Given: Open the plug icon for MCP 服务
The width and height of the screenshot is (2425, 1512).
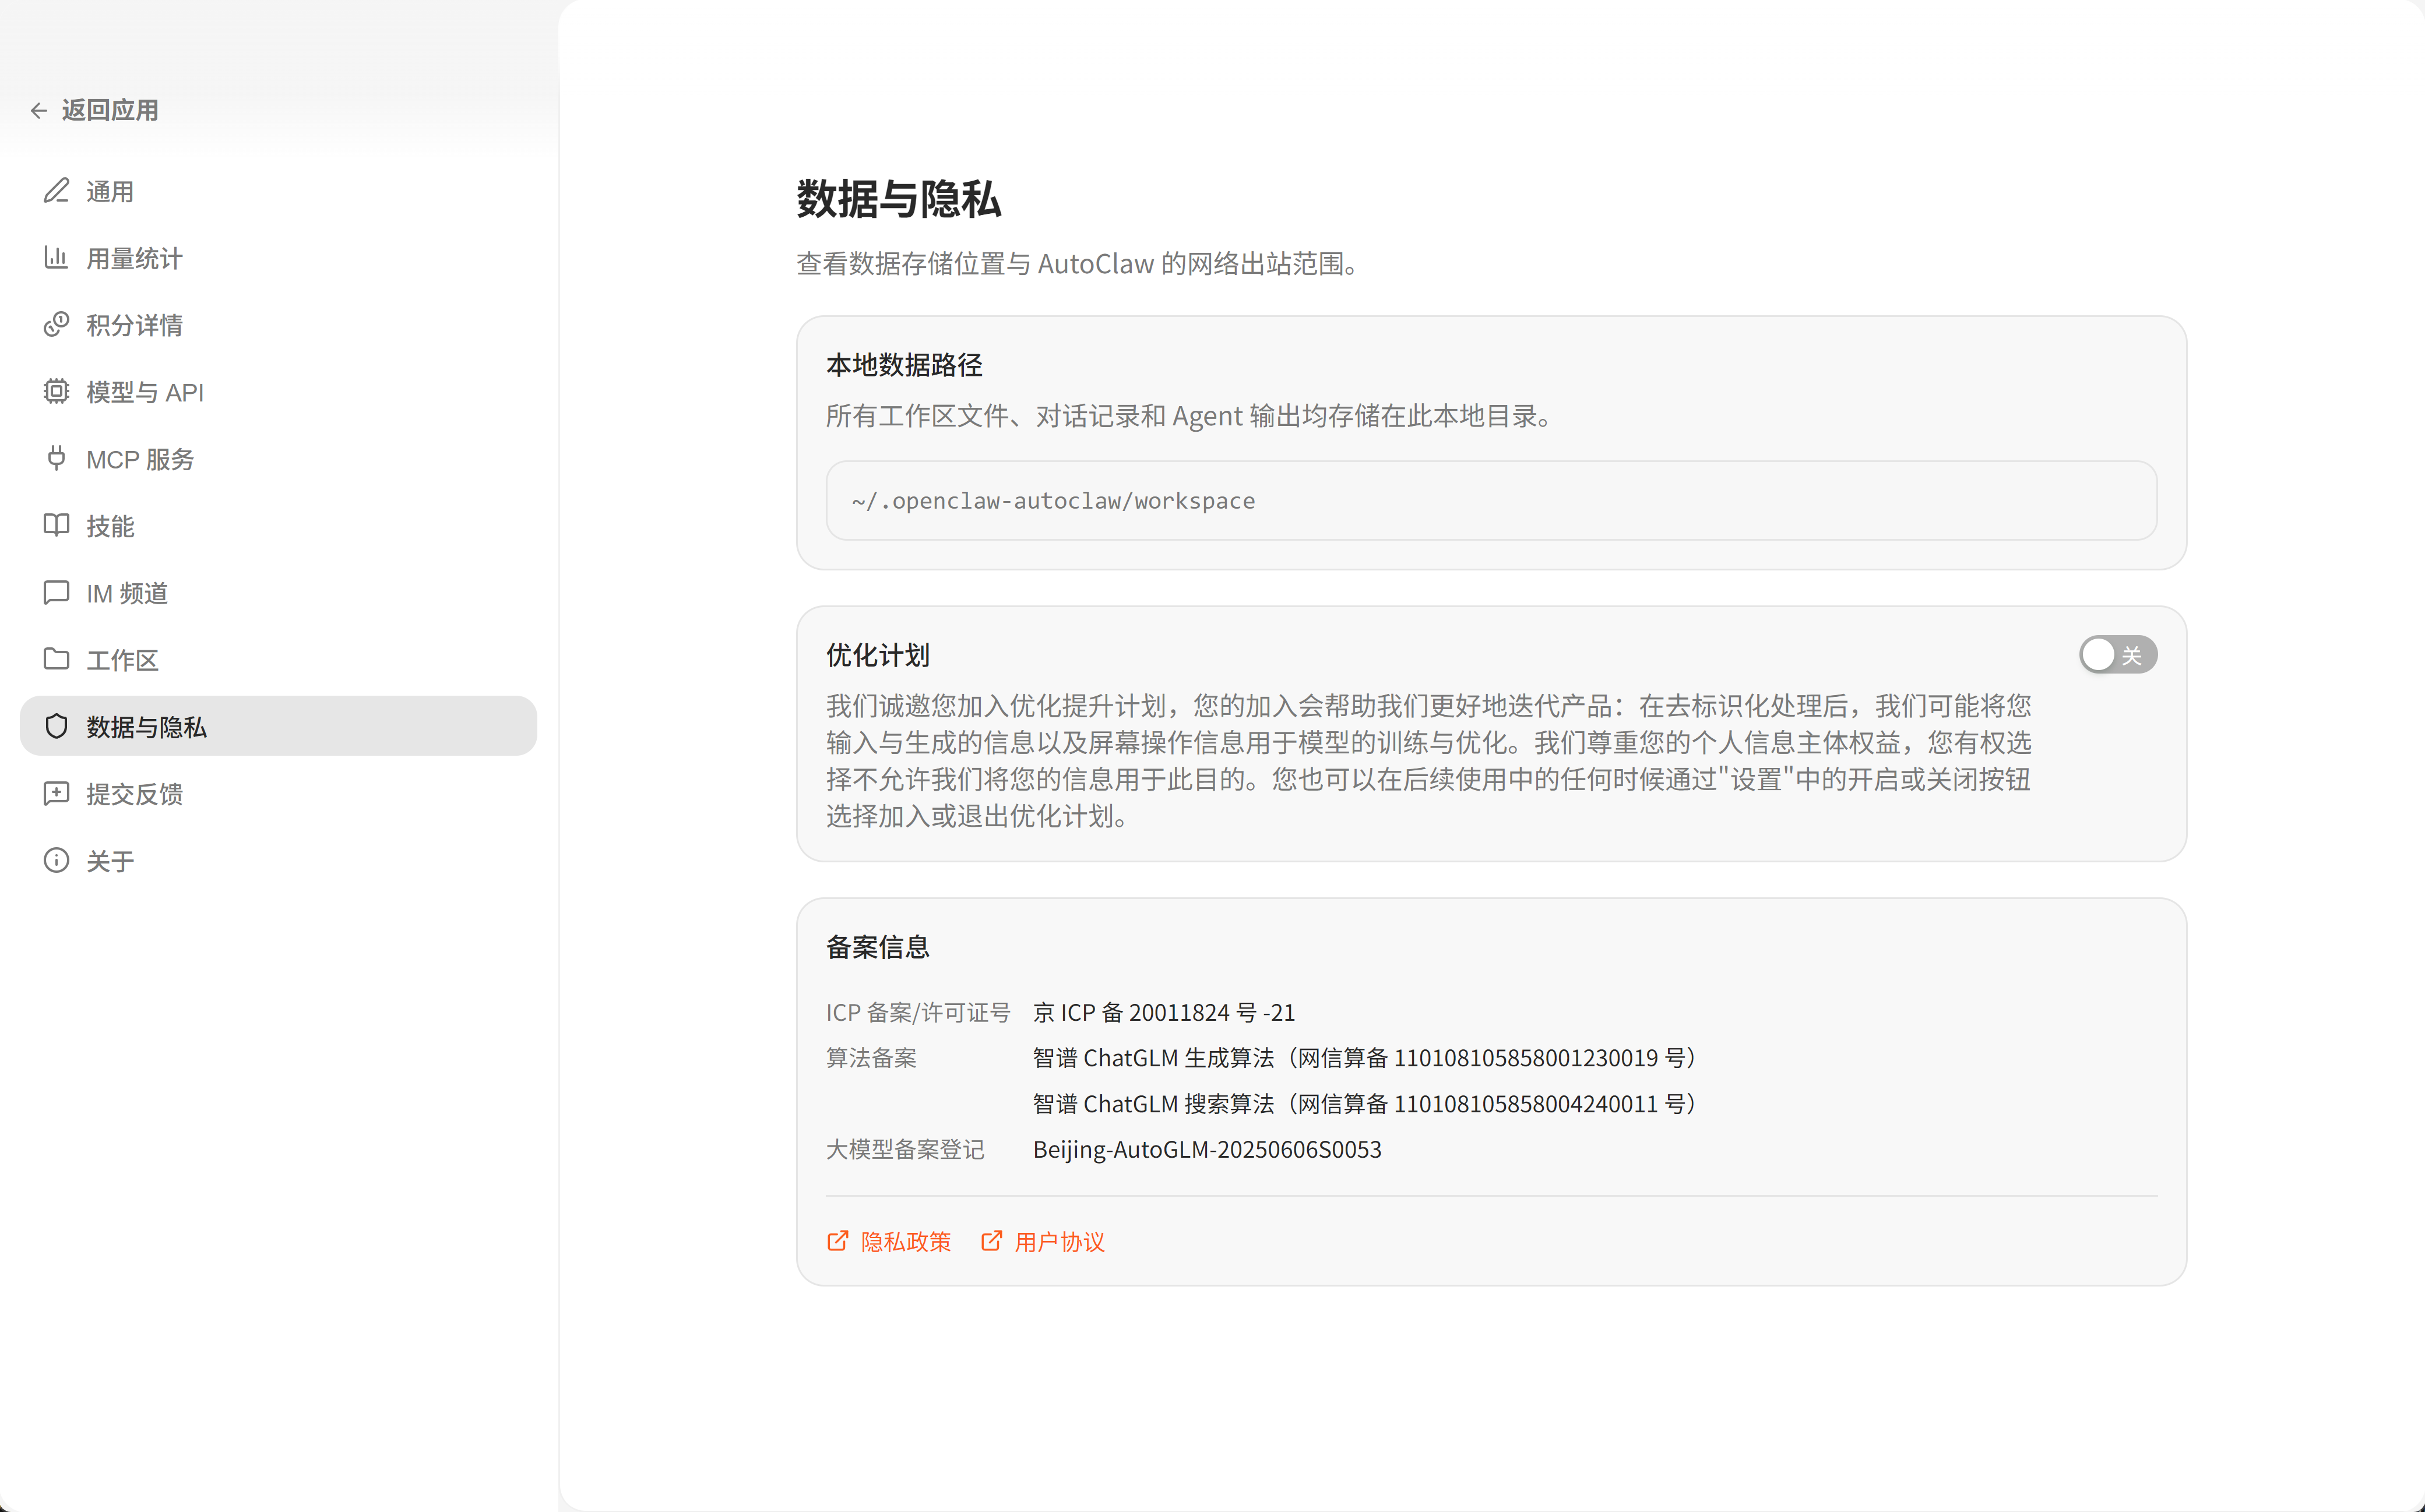Looking at the screenshot, I should tap(56, 458).
